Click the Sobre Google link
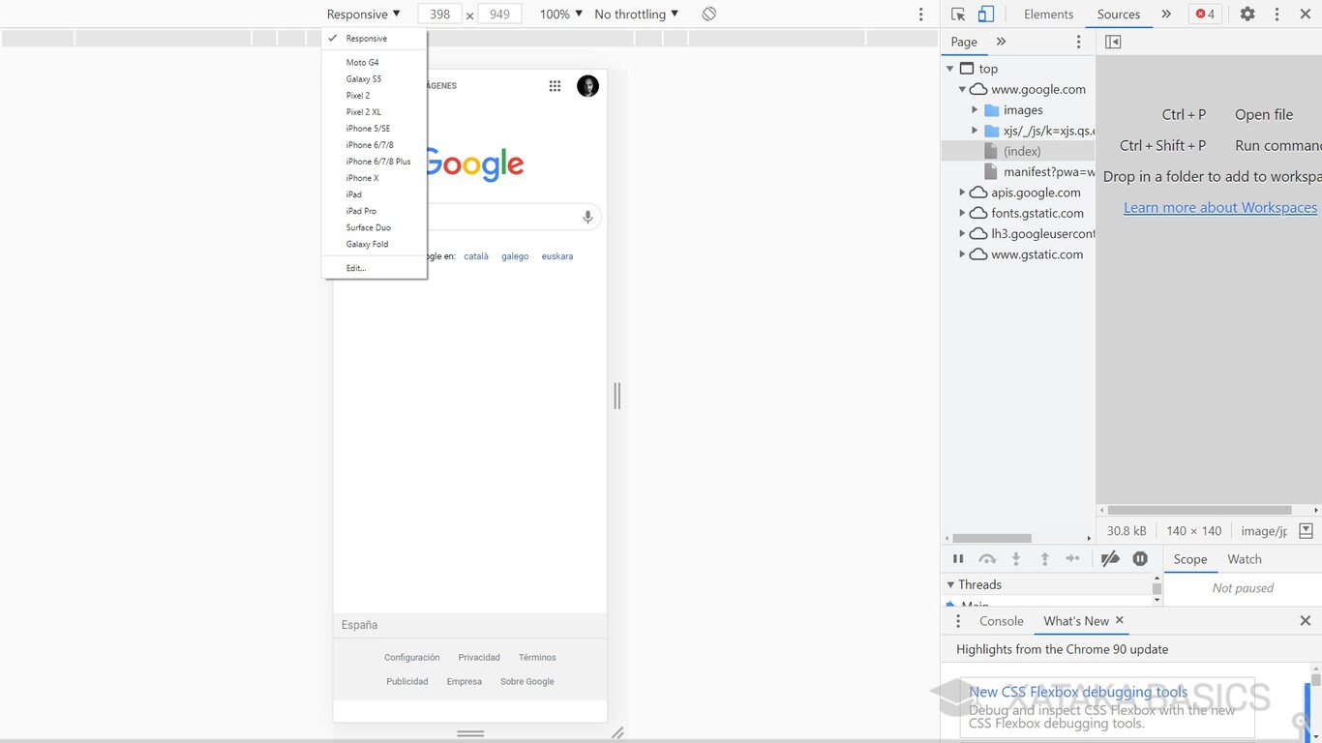Viewport: 1322px width, 743px height. [526, 681]
